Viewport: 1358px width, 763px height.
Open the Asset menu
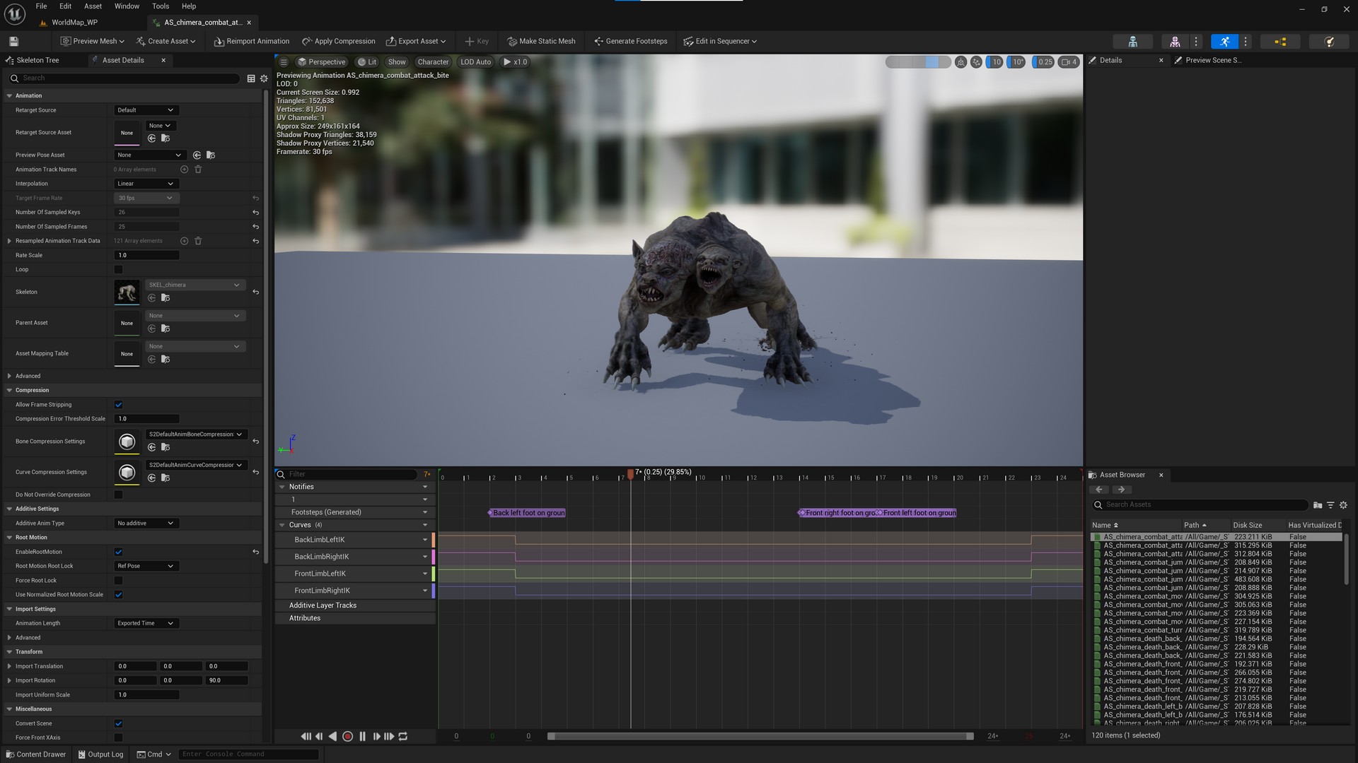(93, 6)
